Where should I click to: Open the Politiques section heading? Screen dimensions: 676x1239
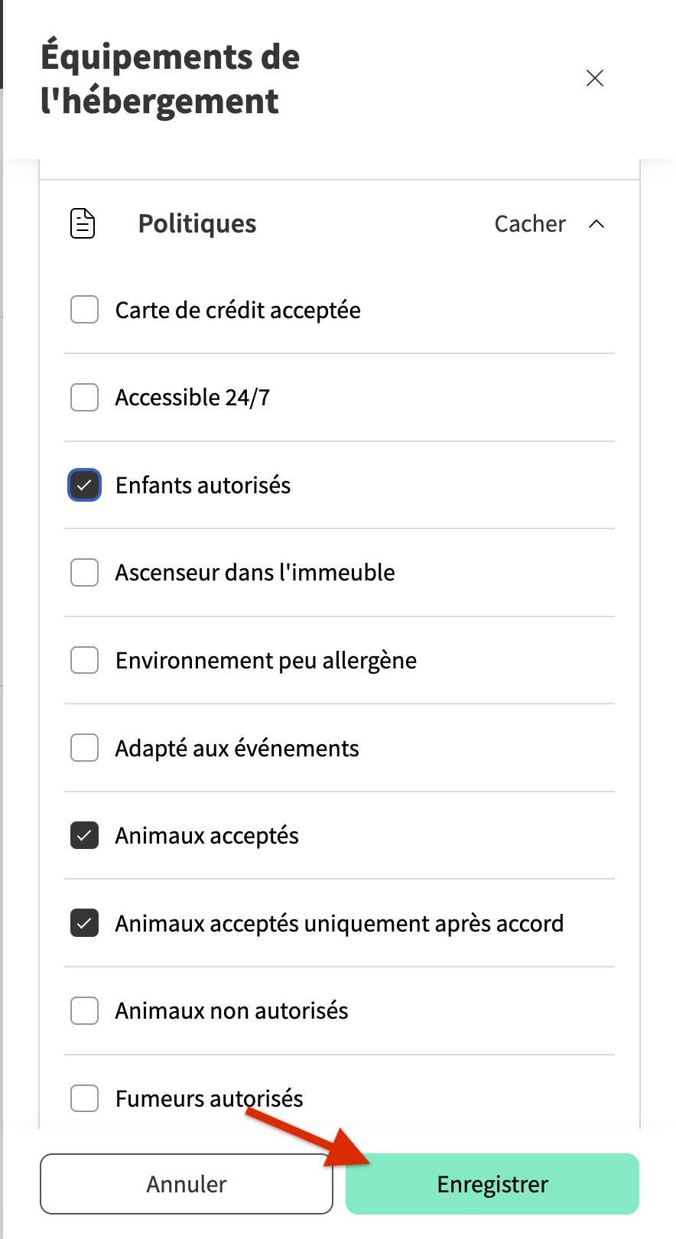pyautogui.click(x=197, y=224)
